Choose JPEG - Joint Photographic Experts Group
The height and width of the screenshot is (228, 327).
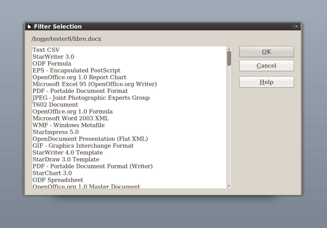[x=91, y=98]
